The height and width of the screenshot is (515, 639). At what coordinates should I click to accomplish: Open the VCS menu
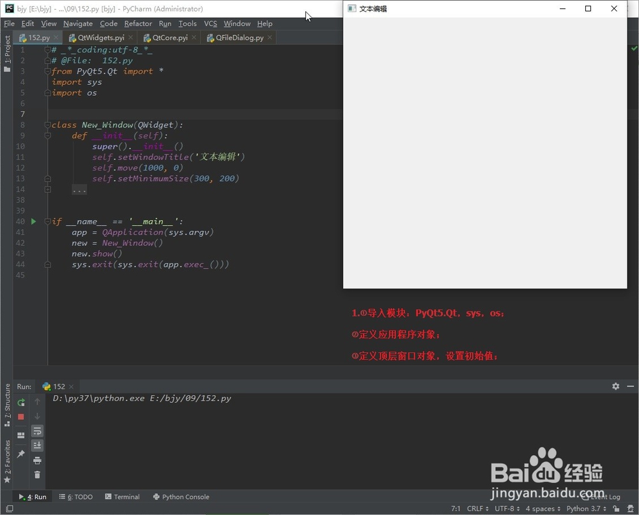pos(210,24)
